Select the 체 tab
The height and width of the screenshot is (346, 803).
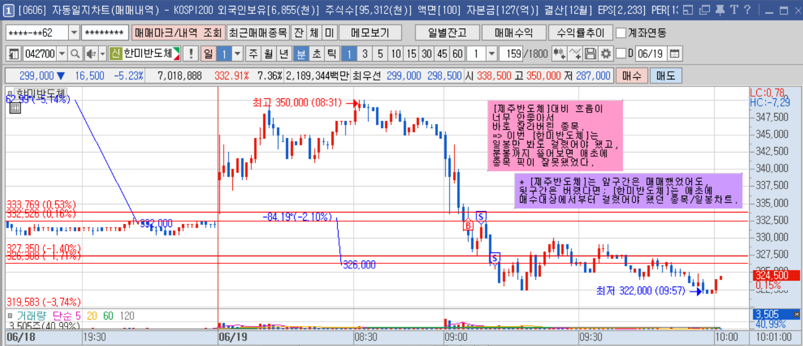click(314, 33)
